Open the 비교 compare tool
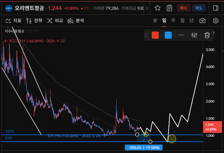 click(55, 21)
